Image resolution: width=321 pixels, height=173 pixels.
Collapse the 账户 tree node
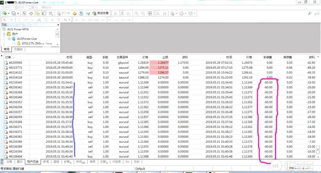[x=4, y=34]
